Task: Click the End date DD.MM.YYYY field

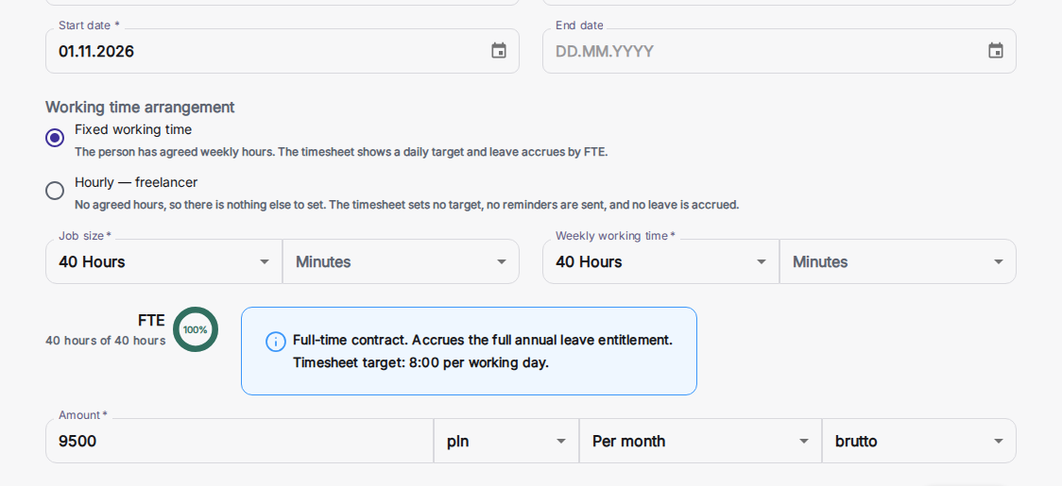Action: [x=779, y=51]
